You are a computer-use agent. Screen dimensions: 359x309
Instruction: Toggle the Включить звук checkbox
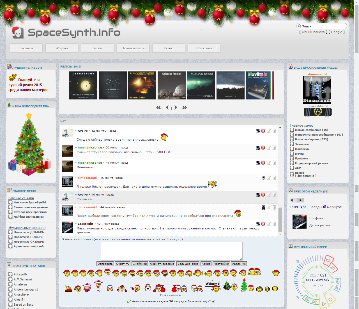point(213,301)
